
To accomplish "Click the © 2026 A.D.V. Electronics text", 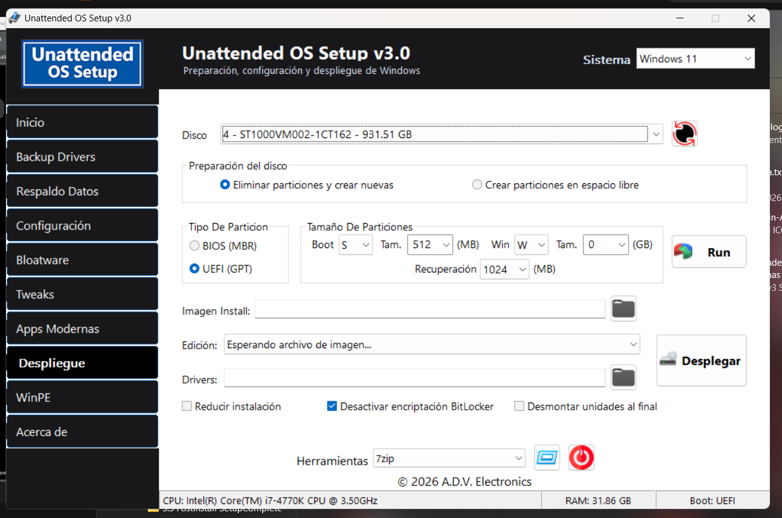I will click(465, 481).
